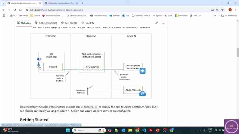239x134 pixels.
Task: Open the Service Catalog bookmark
Action: point(77,16)
